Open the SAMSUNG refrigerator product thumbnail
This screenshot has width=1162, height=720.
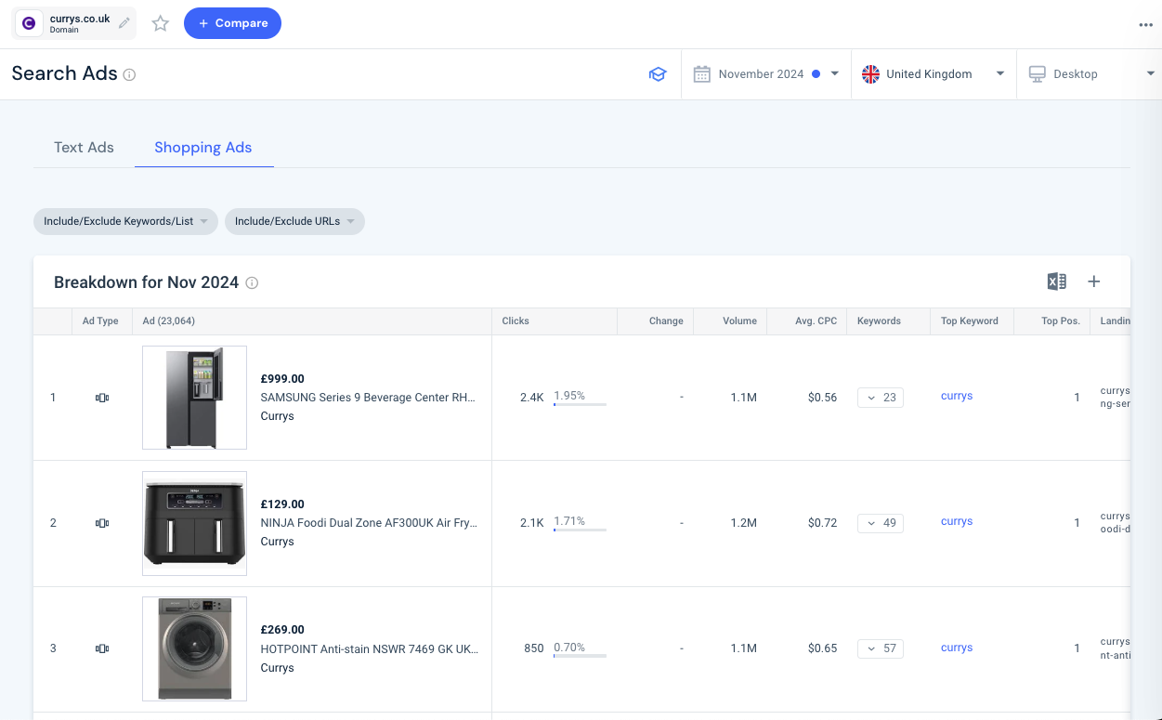click(x=194, y=398)
